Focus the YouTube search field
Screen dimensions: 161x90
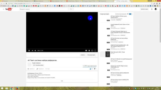click(x=44, y=9)
